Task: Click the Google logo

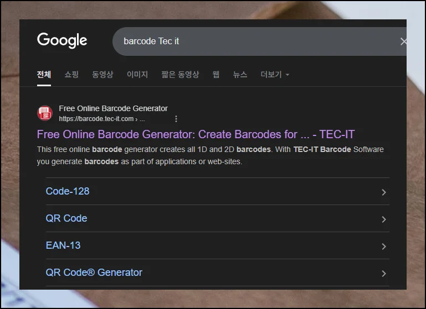Action: pyautogui.click(x=62, y=41)
